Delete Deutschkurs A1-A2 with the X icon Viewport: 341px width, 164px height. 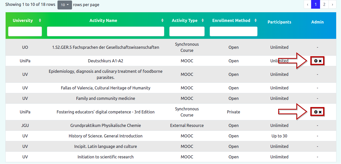click(320, 61)
